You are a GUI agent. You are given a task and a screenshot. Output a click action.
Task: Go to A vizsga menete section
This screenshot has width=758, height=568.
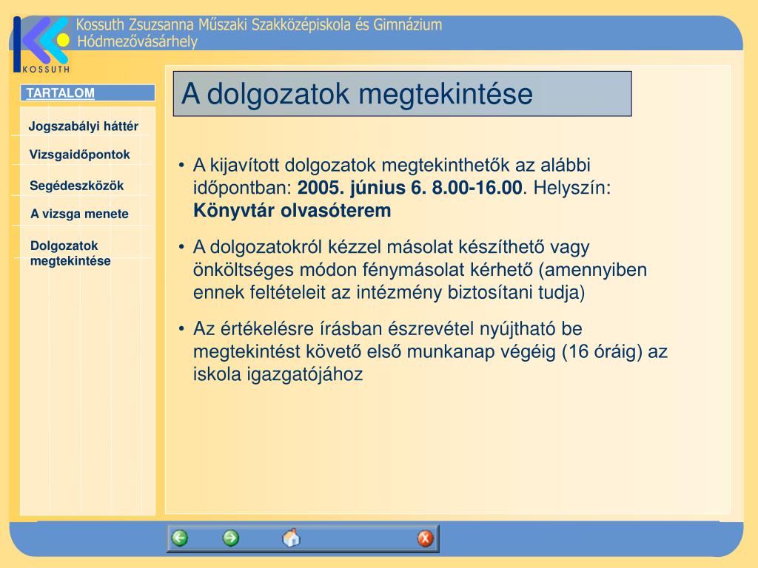tap(79, 214)
